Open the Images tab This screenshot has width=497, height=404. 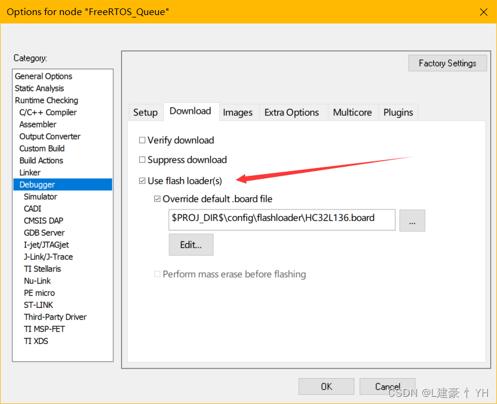click(238, 113)
